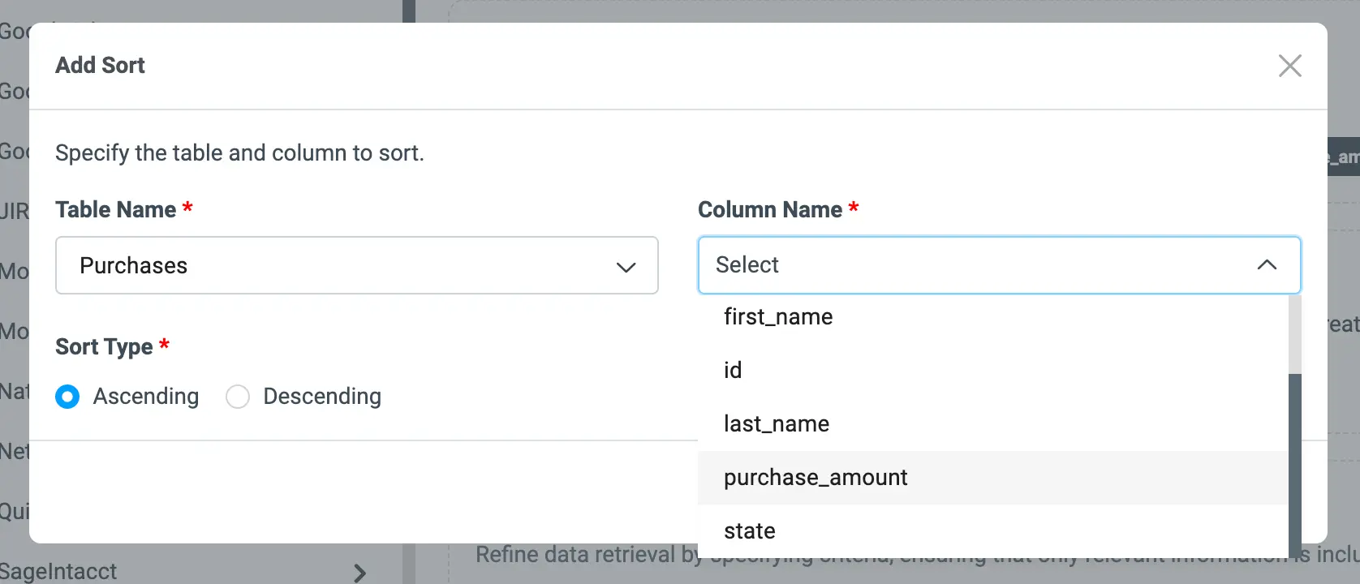Select the Ascending radio button
Image resolution: width=1360 pixels, height=584 pixels.
pyautogui.click(x=67, y=397)
